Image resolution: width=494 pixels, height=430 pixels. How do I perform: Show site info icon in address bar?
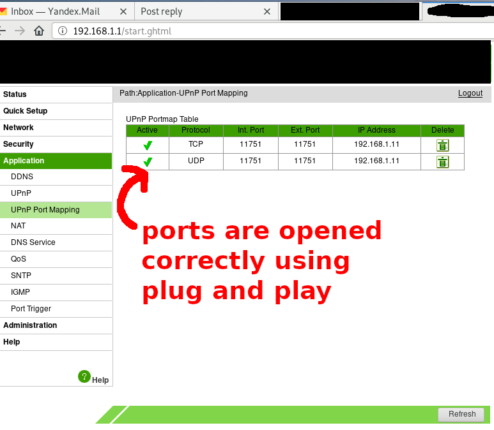pos(63,31)
